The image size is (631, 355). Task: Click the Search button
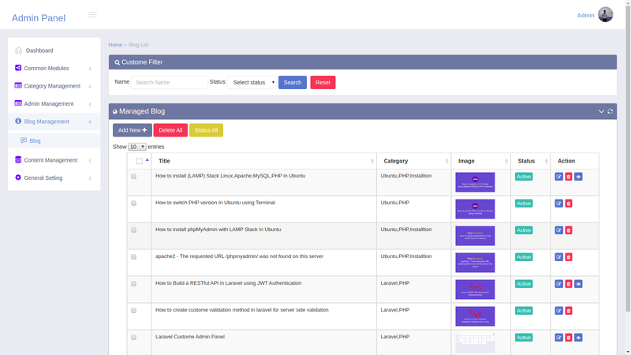coord(293,83)
